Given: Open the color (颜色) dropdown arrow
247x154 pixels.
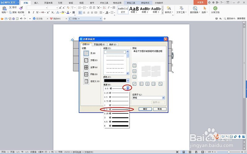Looking at the screenshot, I should pos(128,81).
